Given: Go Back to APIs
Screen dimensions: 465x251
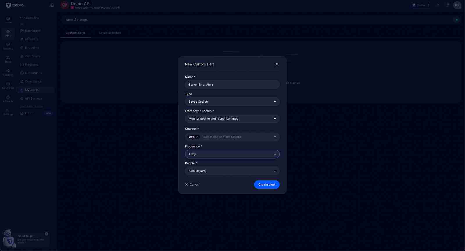Looking at the screenshot, I should click(x=29, y=18).
